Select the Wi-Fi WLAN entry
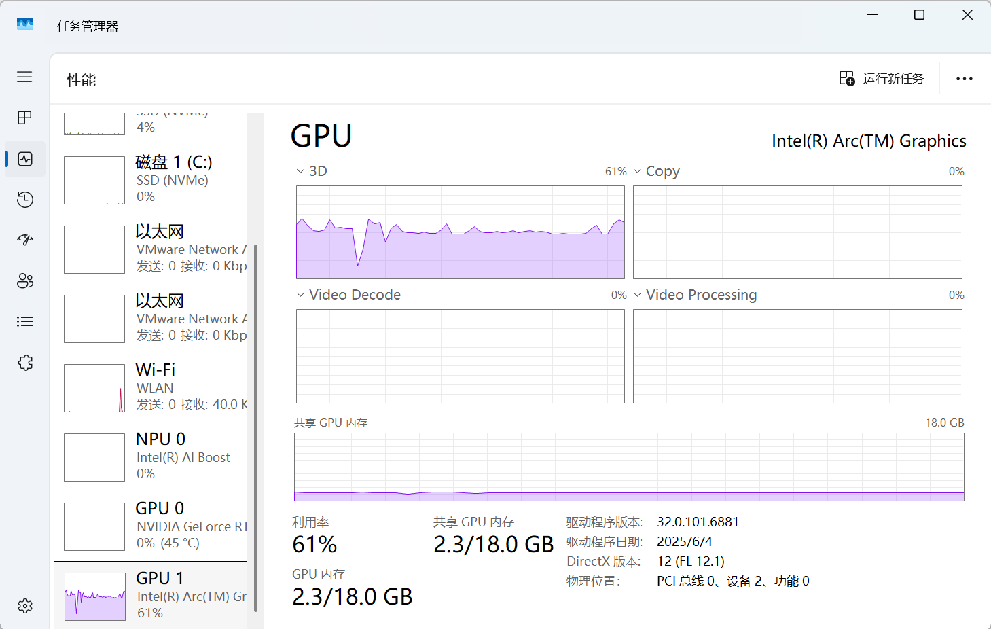991x629 pixels. click(155, 387)
